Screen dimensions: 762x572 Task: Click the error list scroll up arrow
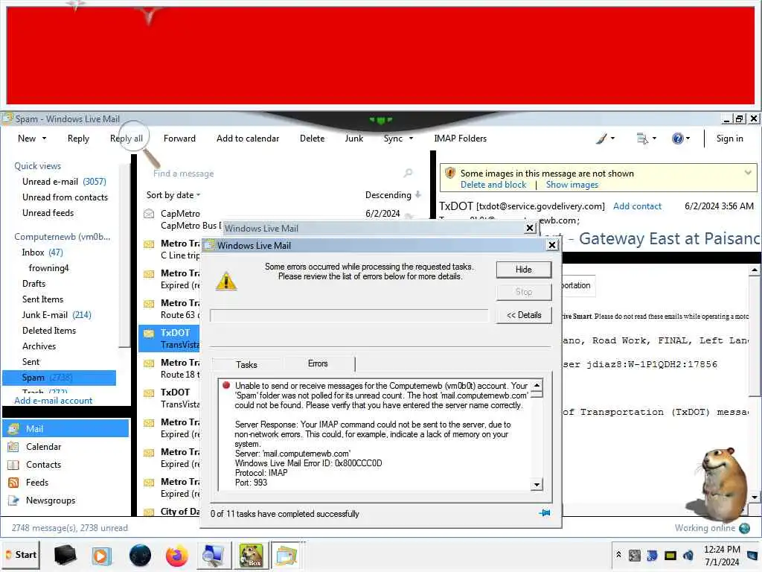click(537, 385)
